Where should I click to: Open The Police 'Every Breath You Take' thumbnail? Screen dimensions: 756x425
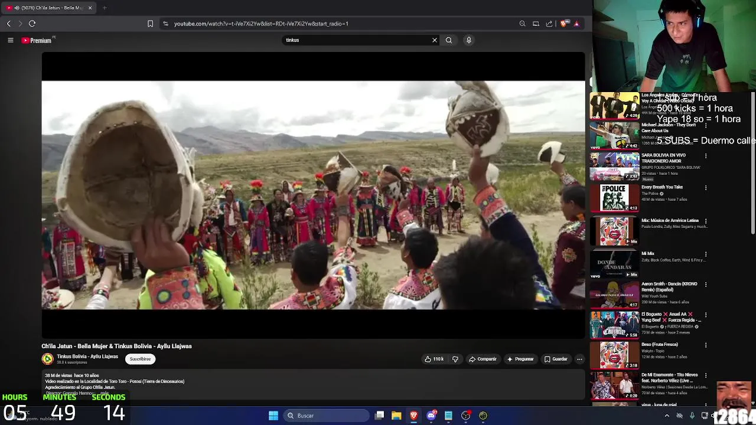(614, 198)
